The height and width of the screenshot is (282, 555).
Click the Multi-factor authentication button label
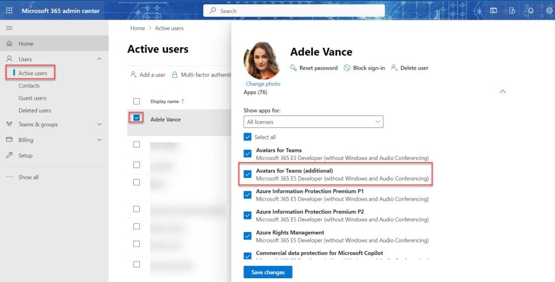point(205,75)
